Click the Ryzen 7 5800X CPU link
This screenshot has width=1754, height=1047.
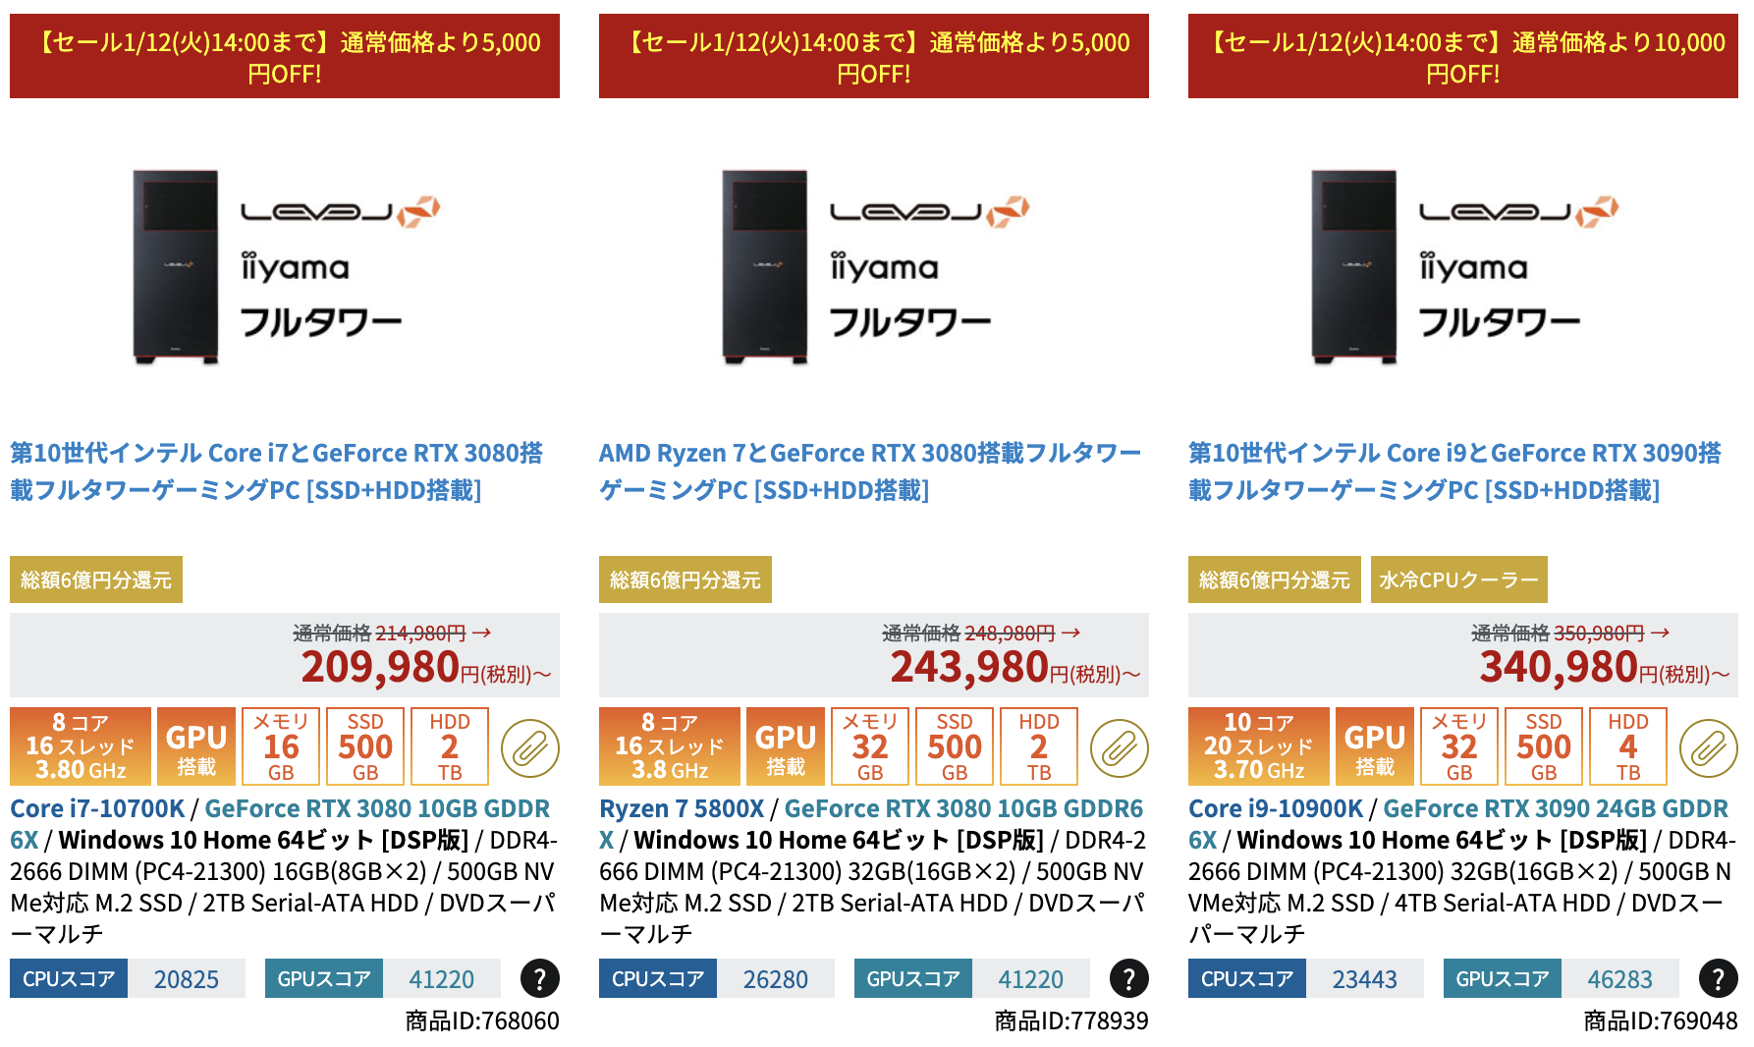682,808
